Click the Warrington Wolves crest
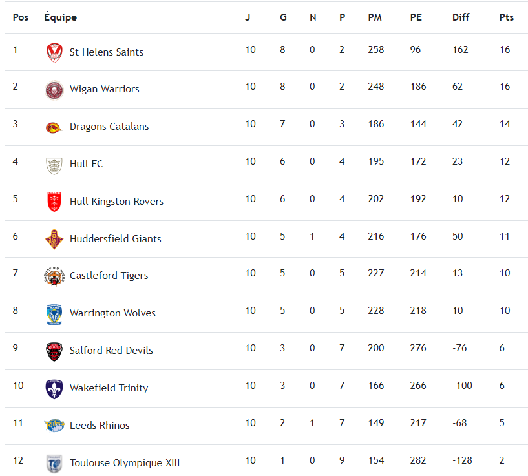 tap(54, 314)
